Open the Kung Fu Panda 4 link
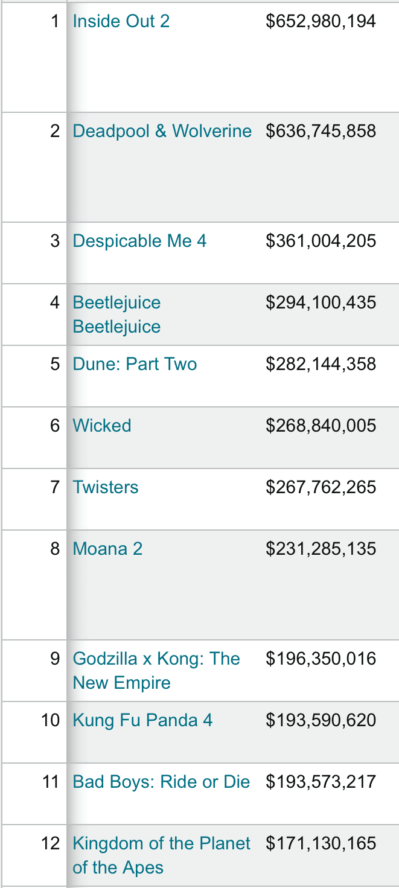The height and width of the screenshot is (888, 399). point(142,720)
